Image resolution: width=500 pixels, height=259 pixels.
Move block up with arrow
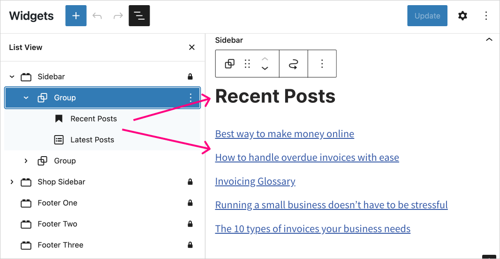[x=265, y=59]
